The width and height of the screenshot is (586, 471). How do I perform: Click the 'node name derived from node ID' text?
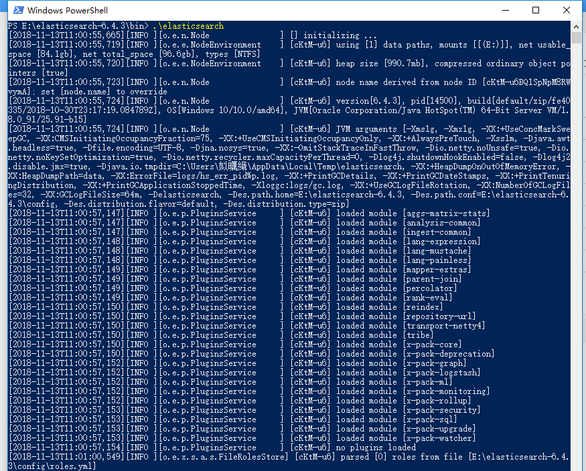(407, 82)
